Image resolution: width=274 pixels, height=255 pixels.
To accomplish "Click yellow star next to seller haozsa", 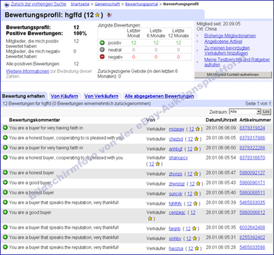I will click(197, 248).
